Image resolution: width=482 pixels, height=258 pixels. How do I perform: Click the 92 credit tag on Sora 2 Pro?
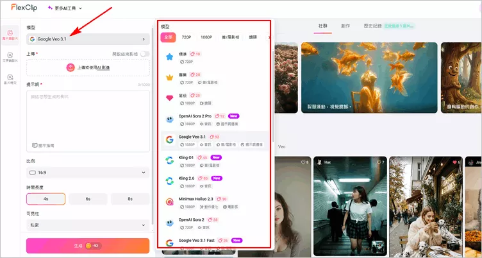click(220, 116)
